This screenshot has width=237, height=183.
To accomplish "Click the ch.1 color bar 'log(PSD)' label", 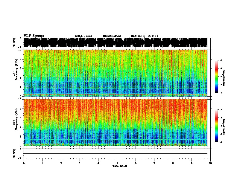I will pyautogui.click(x=224, y=78).
